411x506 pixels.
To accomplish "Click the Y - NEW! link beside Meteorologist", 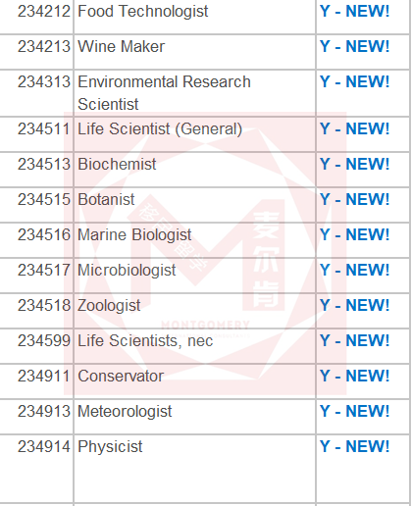I will (x=355, y=411).
